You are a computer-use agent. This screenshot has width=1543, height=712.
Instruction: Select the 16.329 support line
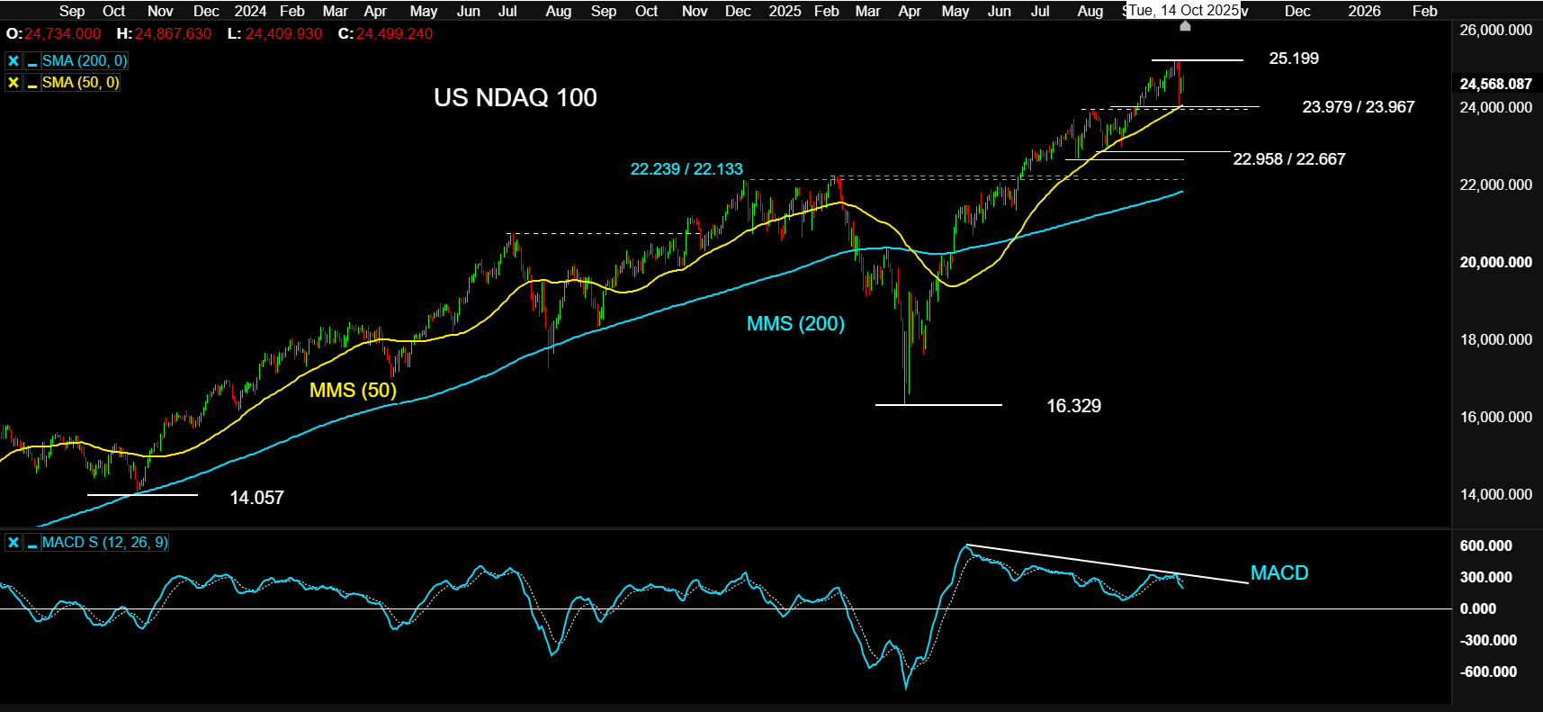(938, 405)
